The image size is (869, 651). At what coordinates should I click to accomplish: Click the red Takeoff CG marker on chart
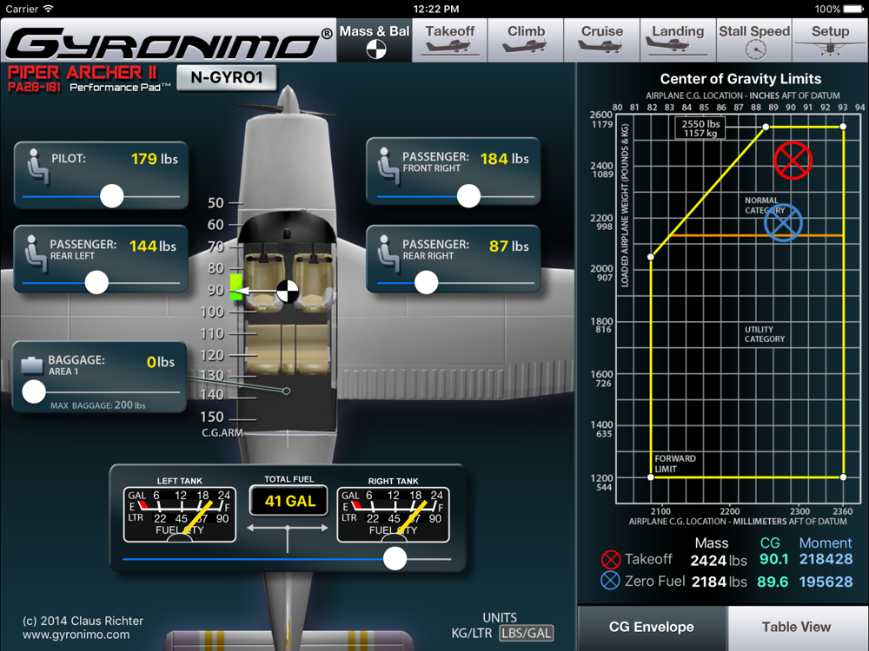click(793, 161)
